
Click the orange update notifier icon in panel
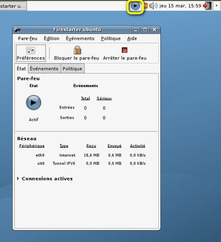pyautogui.click(x=146, y=6)
